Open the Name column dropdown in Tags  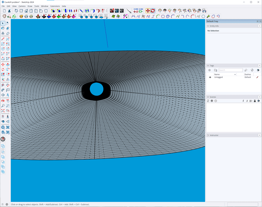[x=235, y=74]
